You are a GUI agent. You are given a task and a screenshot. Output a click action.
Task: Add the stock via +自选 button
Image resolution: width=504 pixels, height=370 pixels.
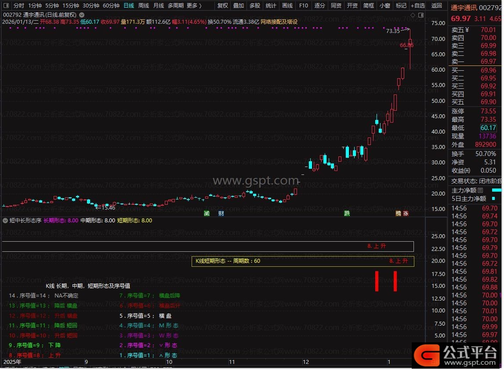point(417,6)
